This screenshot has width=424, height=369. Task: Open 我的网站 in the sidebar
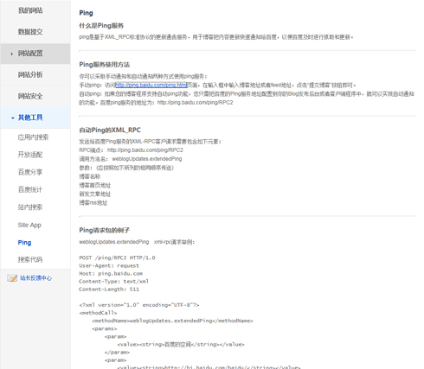click(x=30, y=10)
